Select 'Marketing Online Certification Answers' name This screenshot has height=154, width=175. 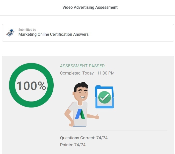click(53, 34)
